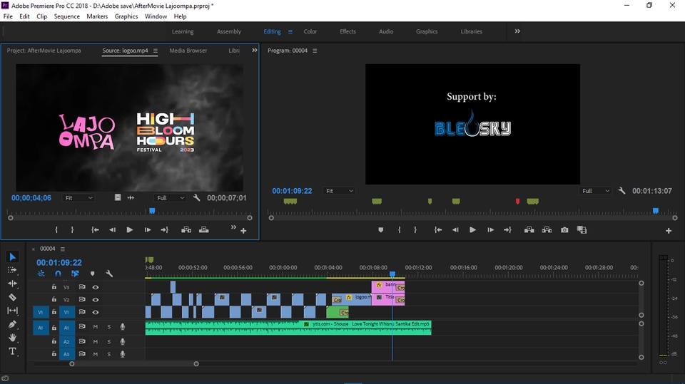Viewport: 685px width, 384px height.
Task: Open Program monitor zoom level Fit dropdown
Action: click(339, 191)
